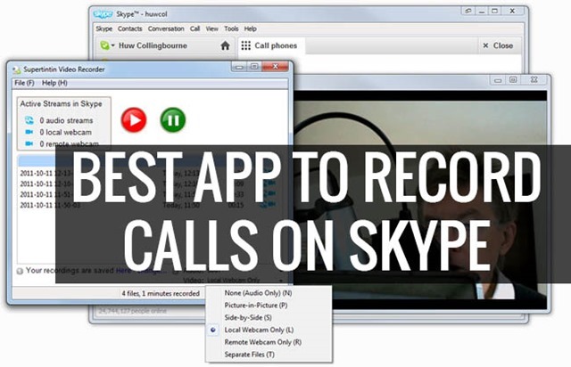Viewport: 571px width, 367px height.
Task: Maximize the Skype main window
Action: [x=494, y=12]
